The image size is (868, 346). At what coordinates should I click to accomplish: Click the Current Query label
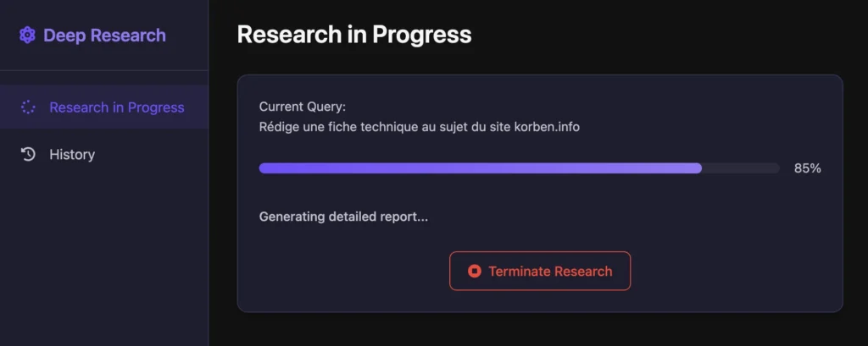pyautogui.click(x=303, y=107)
